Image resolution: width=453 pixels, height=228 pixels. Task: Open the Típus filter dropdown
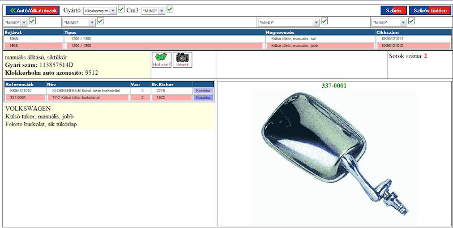pyautogui.click(x=79, y=23)
